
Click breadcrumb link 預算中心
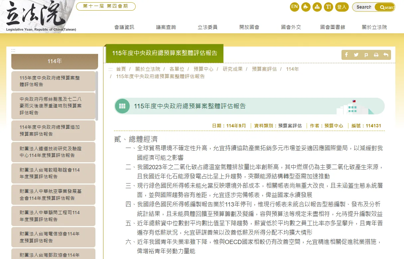203,69
